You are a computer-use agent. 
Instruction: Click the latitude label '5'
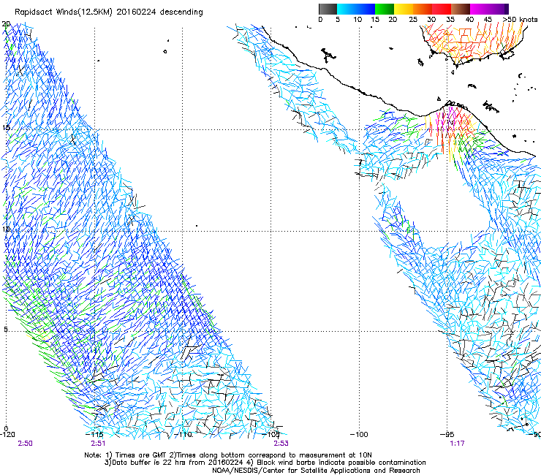[x=6, y=329]
